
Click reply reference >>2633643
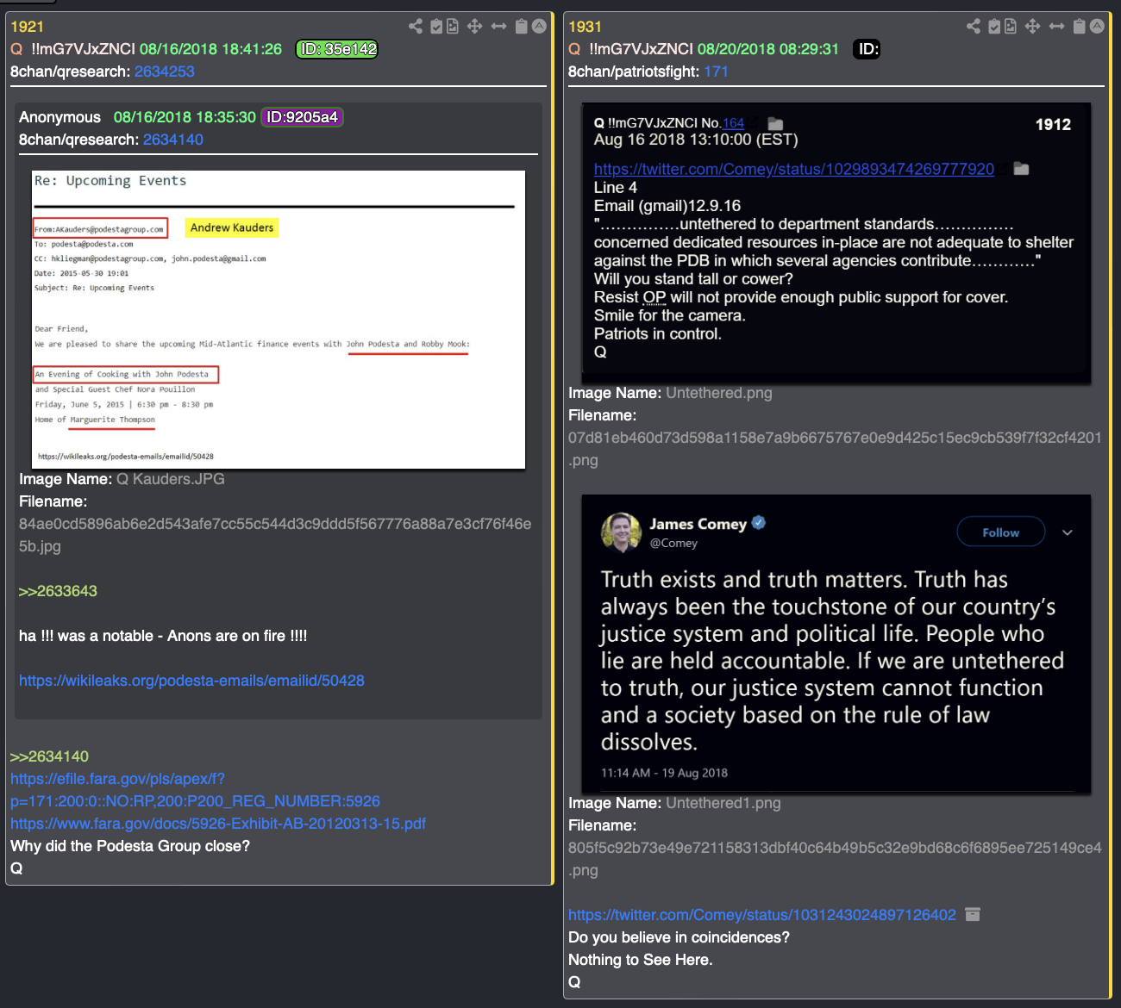(58, 591)
